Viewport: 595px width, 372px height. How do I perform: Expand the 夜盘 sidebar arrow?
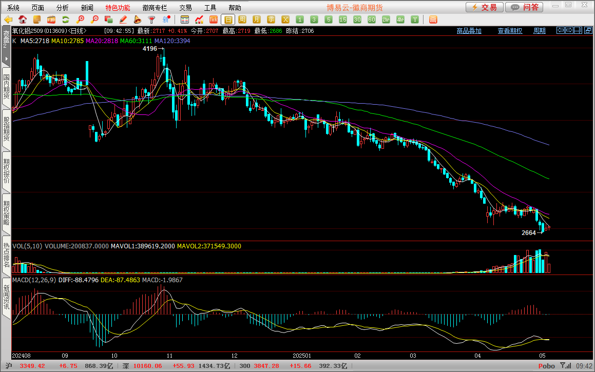(7, 59)
